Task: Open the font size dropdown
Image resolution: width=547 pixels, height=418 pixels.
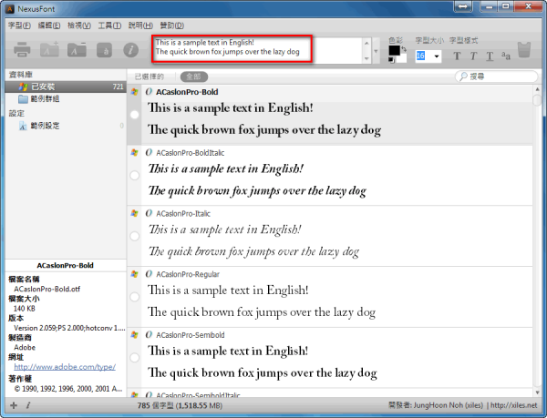Action: (x=436, y=56)
